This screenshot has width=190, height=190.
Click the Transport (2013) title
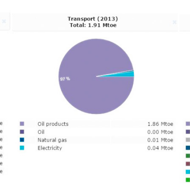93,19
